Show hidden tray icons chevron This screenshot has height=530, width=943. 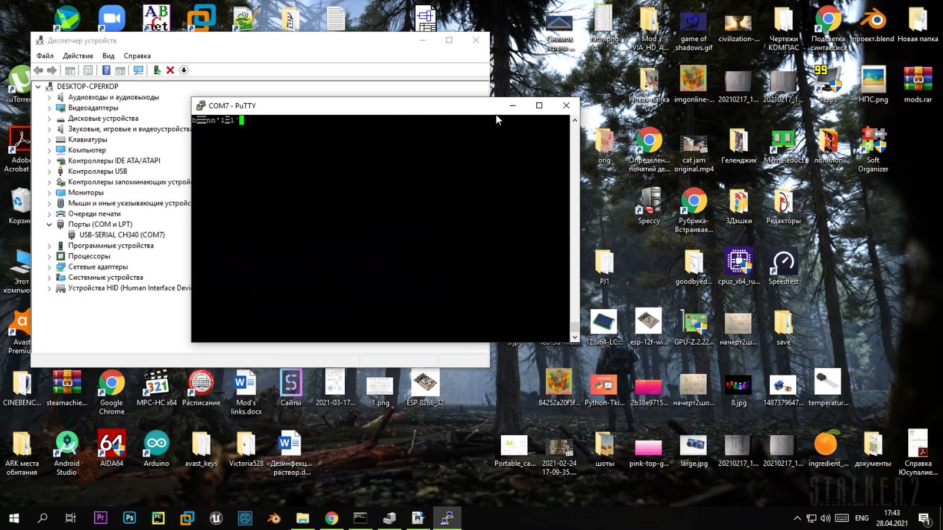pyautogui.click(x=797, y=518)
